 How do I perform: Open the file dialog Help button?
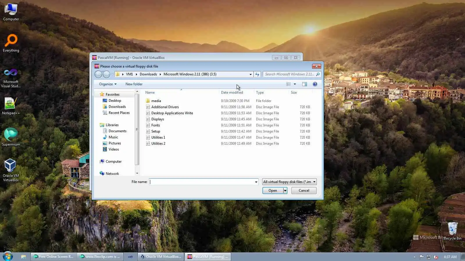315,84
